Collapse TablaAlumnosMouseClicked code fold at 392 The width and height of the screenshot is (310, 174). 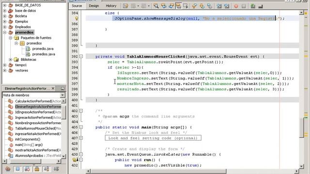tap(81, 57)
